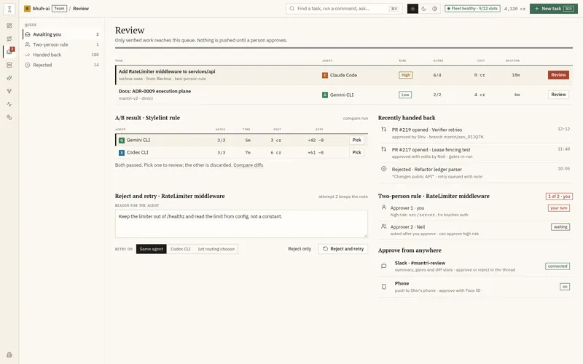Open the Compare diffs link

[x=248, y=165]
